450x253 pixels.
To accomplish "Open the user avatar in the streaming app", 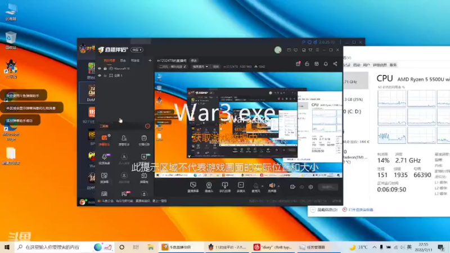I will (x=278, y=50).
